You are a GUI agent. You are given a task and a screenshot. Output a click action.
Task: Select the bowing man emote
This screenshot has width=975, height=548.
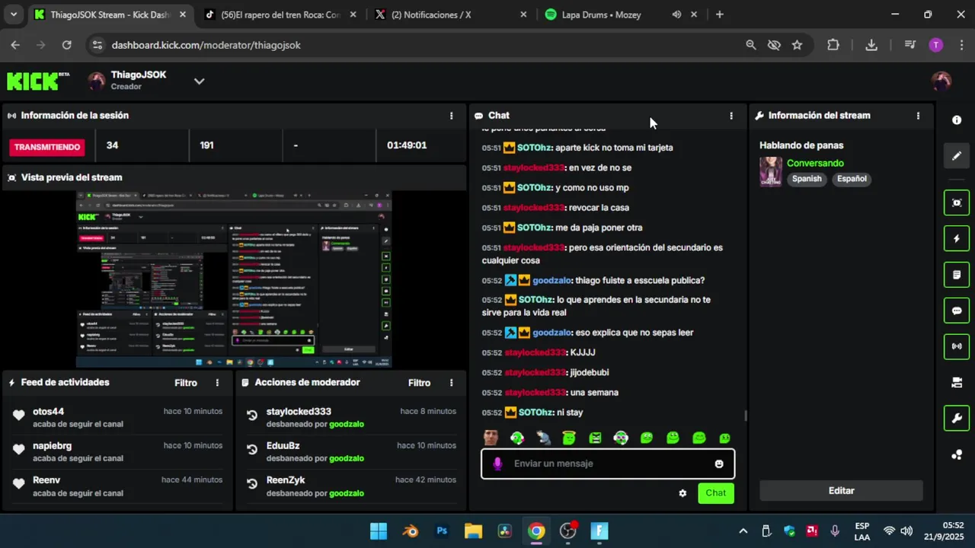tap(543, 438)
